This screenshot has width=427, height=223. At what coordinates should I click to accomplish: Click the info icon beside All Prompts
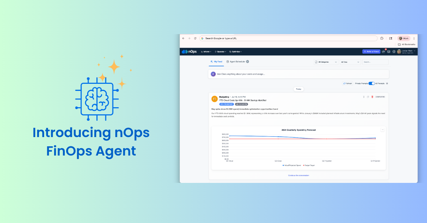click(x=387, y=83)
